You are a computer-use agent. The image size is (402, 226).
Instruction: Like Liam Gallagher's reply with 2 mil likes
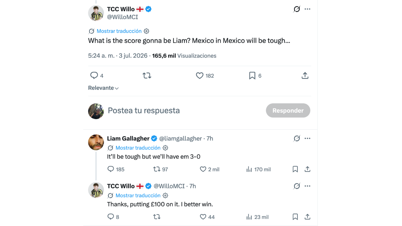[x=203, y=169]
